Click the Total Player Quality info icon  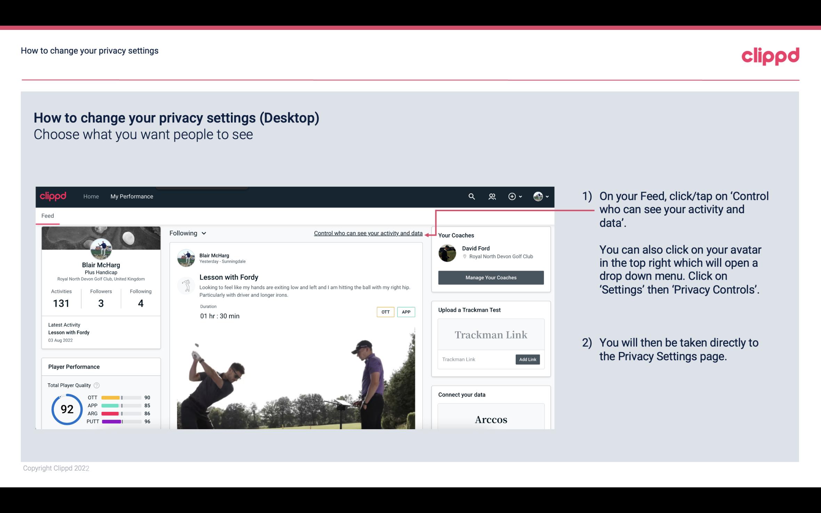97,385
